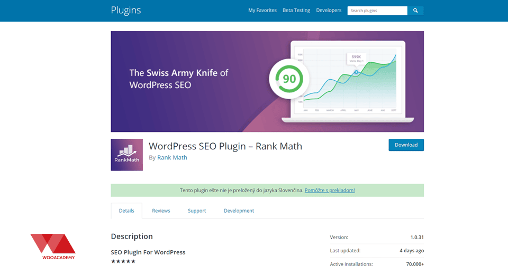This screenshot has width=508, height=266.
Task: Click the 'Active installations:' label
Action: [x=351, y=264]
